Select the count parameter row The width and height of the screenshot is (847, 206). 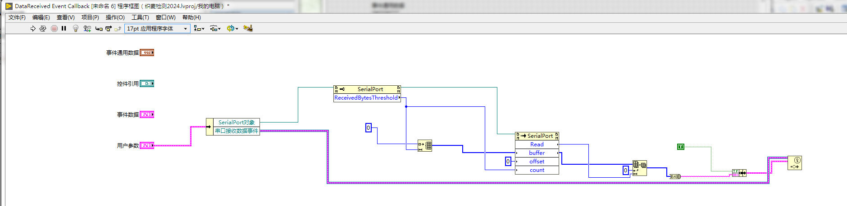click(537, 170)
